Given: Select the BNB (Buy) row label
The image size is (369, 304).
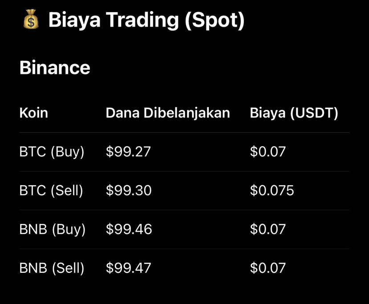Looking at the screenshot, I should [52, 229].
